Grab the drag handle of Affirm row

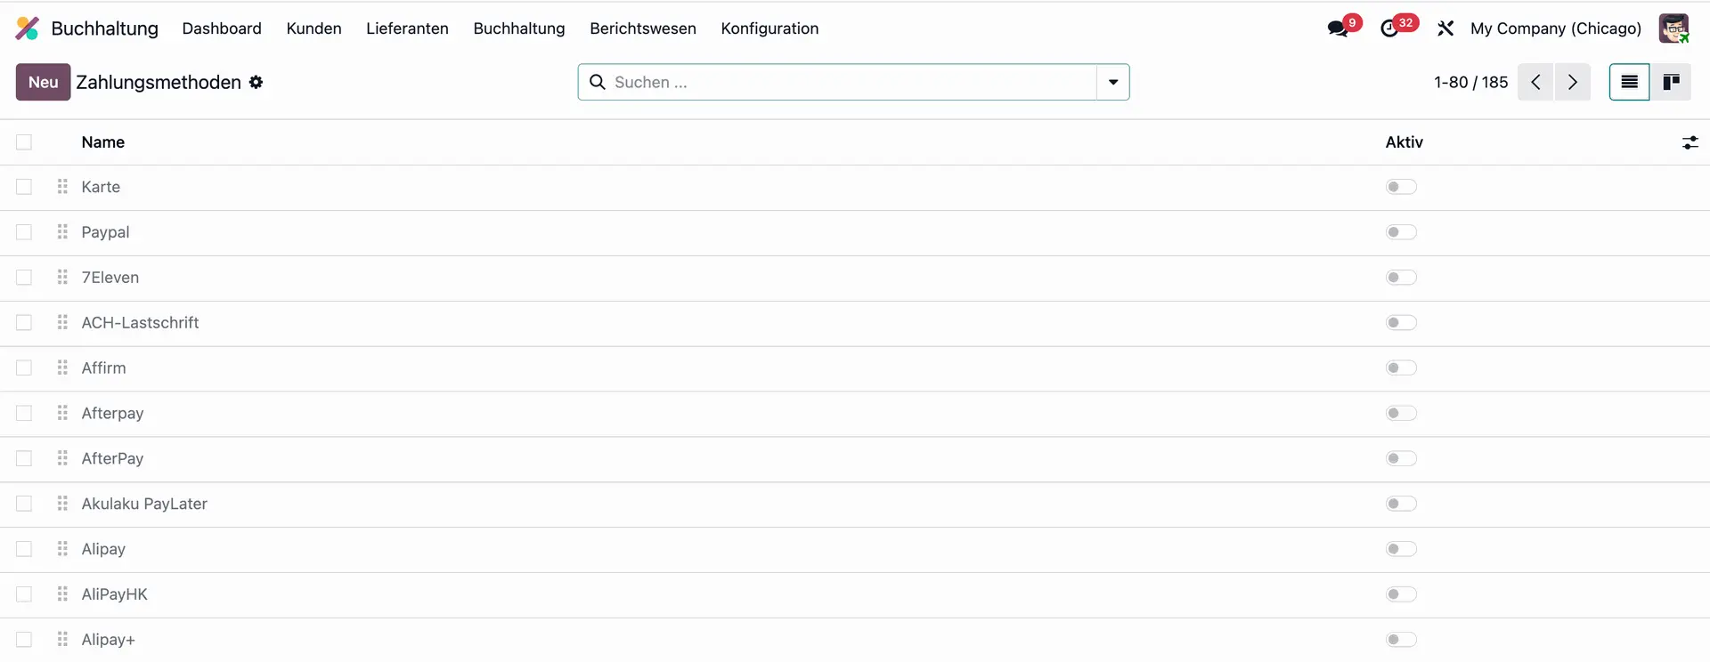point(62,367)
